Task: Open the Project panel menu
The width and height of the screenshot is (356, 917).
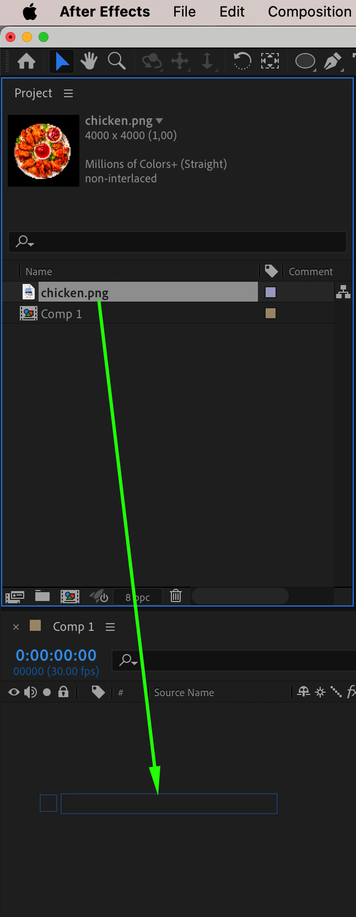Action: point(68,93)
